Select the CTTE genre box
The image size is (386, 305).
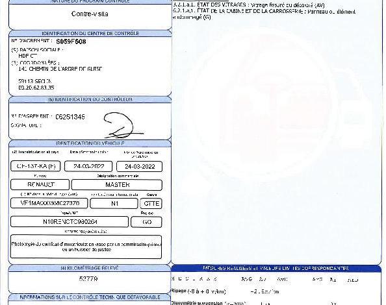(x=151, y=204)
